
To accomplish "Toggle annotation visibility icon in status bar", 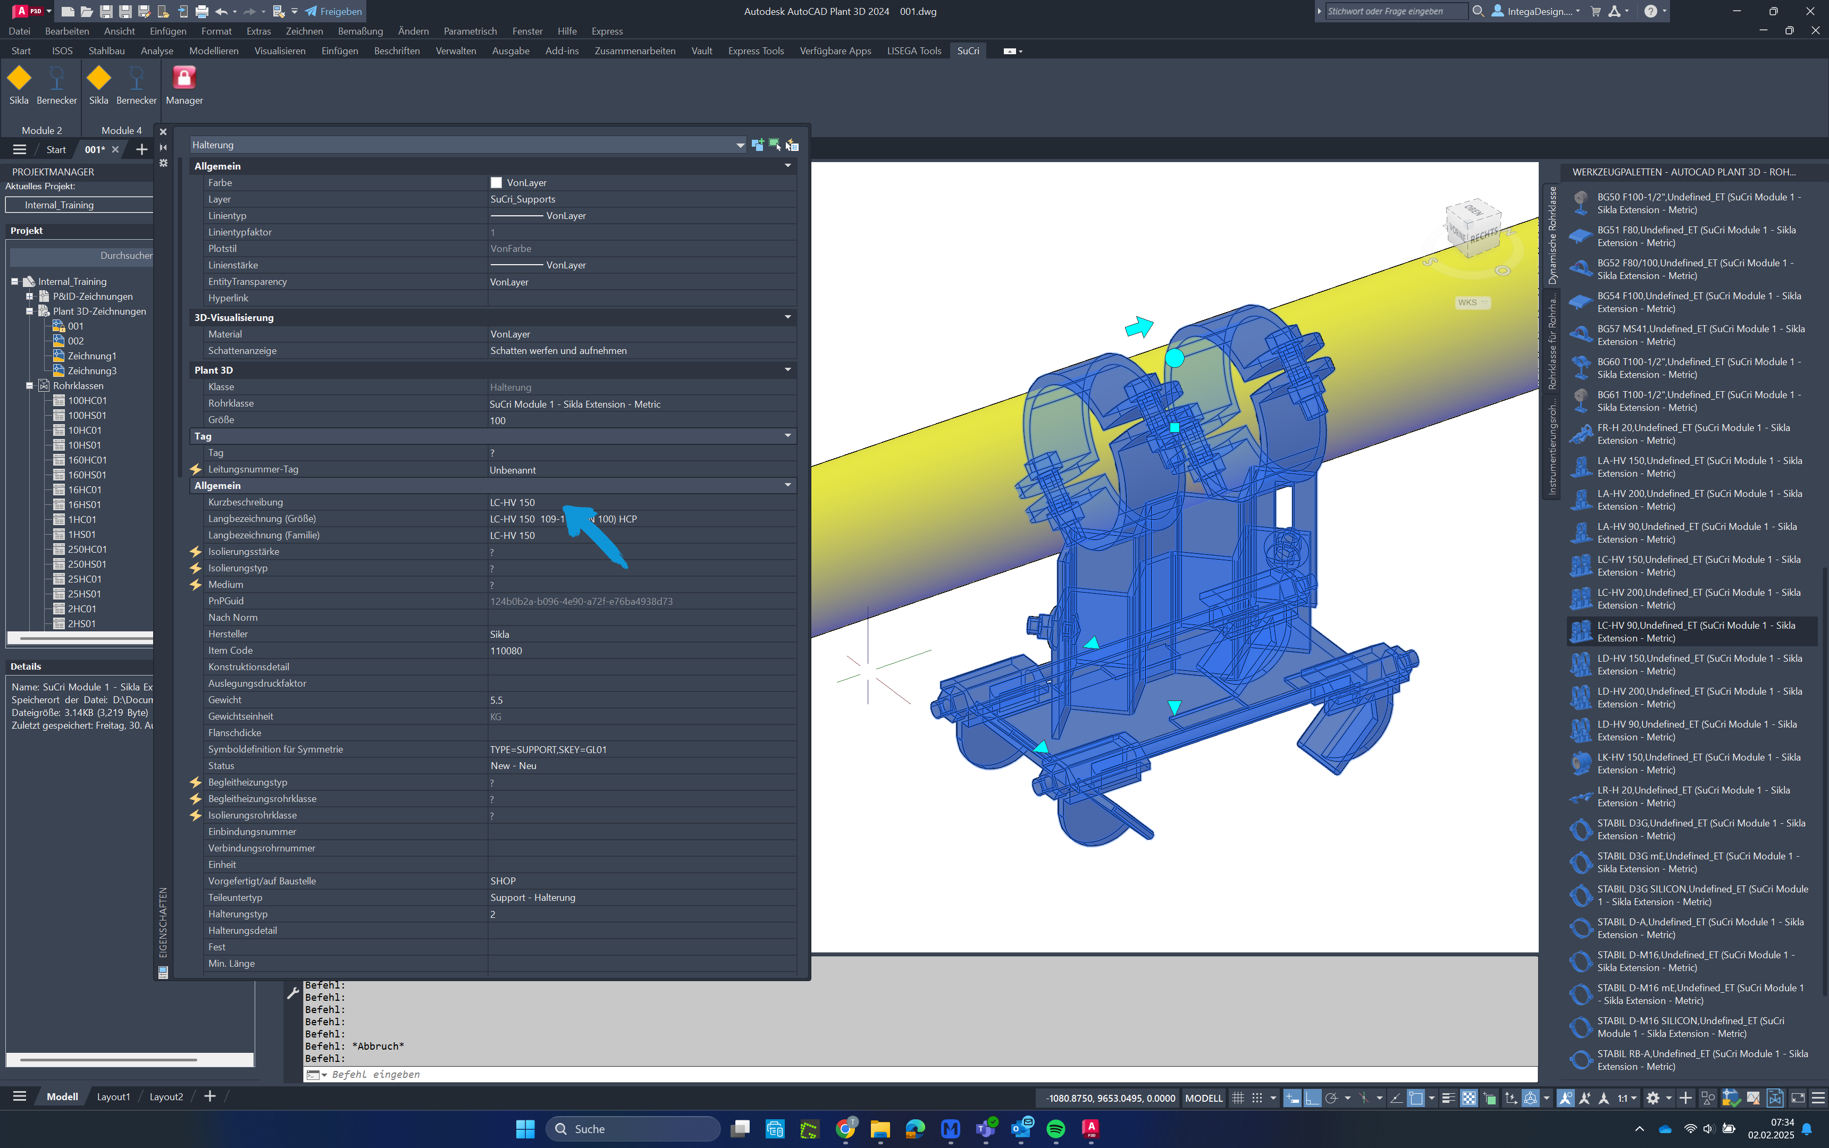I will click(x=1565, y=1098).
